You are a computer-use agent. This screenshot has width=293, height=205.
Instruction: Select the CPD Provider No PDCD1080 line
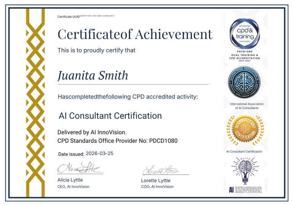tap(117, 141)
